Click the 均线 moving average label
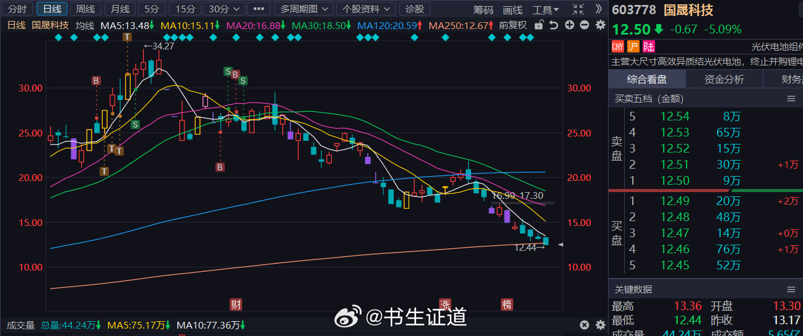 click(85, 25)
